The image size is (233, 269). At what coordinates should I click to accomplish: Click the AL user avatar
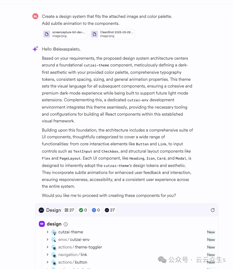tap(35, 16)
